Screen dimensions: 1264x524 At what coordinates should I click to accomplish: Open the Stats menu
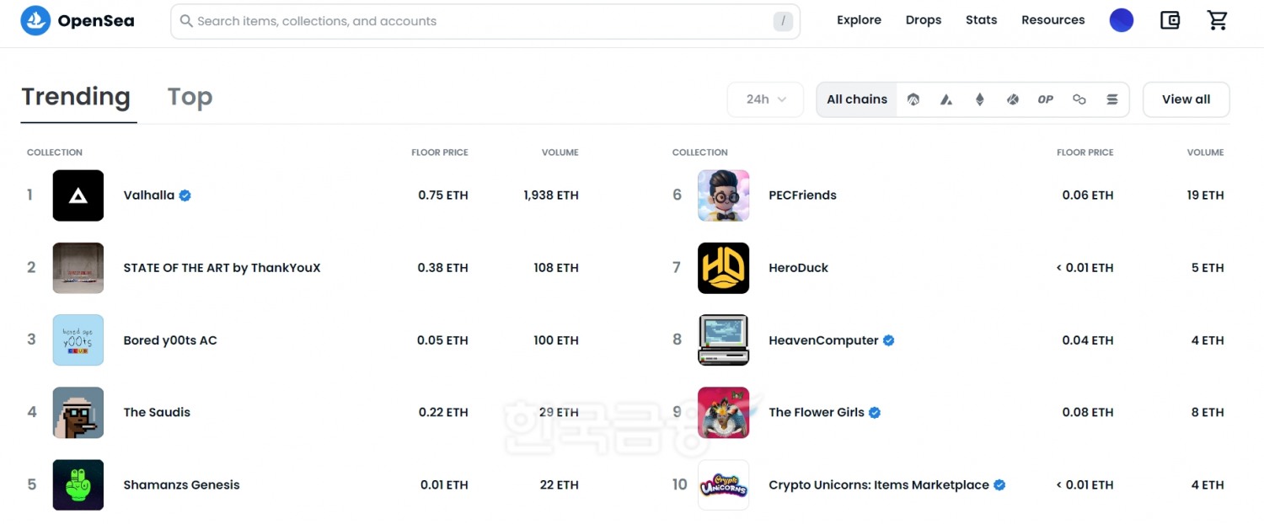(x=981, y=20)
